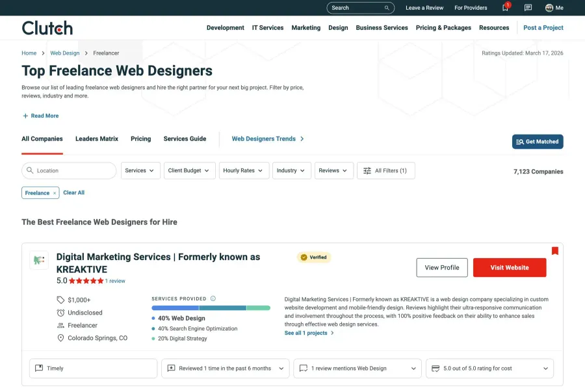Open the messages icon in the top navigation
Viewport: 585px width, 390px height.
(528, 8)
